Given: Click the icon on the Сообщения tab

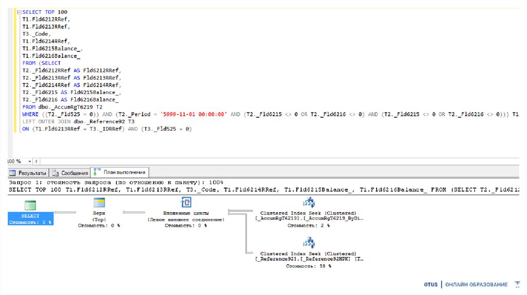Looking at the screenshot, I should [56, 173].
